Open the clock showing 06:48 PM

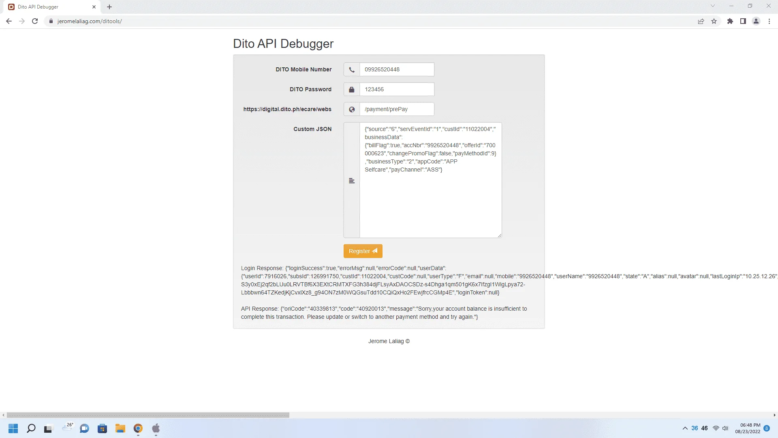click(x=748, y=428)
